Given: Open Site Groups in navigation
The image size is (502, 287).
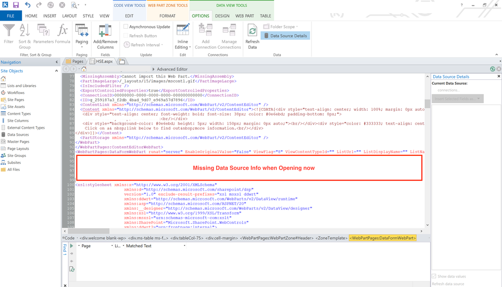Looking at the screenshot, I should [x=14, y=156].
